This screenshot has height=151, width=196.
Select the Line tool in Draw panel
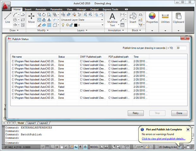point(8,18)
